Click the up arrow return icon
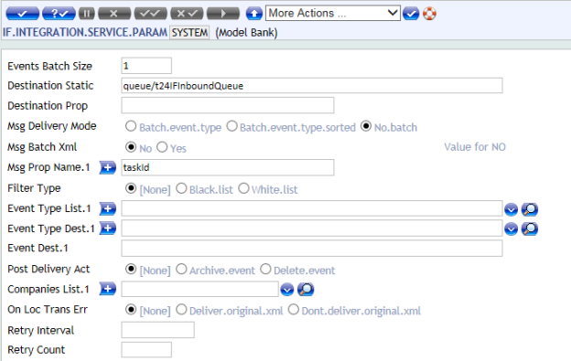Viewport: 571px width, 361px height. (x=253, y=14)
